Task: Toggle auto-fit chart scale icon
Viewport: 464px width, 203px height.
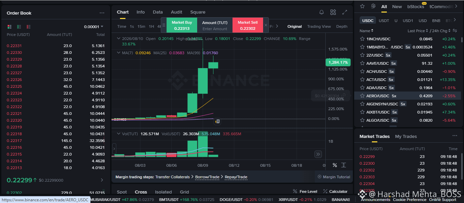Action: (x=344, y=165)
